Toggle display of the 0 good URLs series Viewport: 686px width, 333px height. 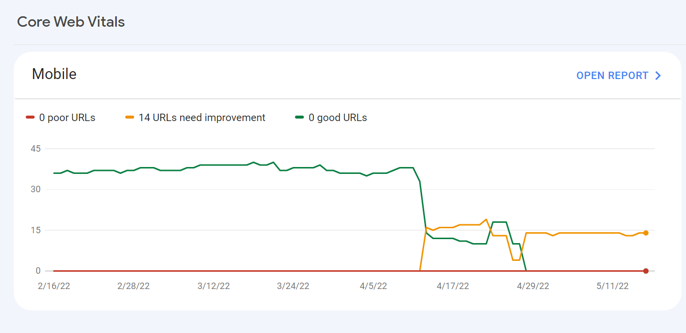click(x=331, y=117)
